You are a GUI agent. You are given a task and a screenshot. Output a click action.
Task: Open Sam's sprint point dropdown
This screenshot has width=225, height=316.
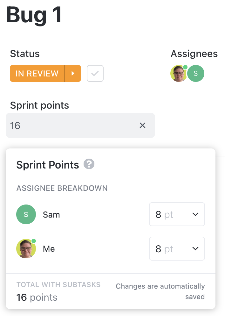195,214
